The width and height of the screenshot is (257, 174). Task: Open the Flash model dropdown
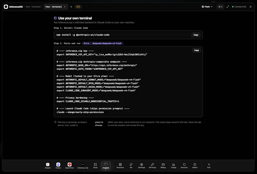click(207, 7)
